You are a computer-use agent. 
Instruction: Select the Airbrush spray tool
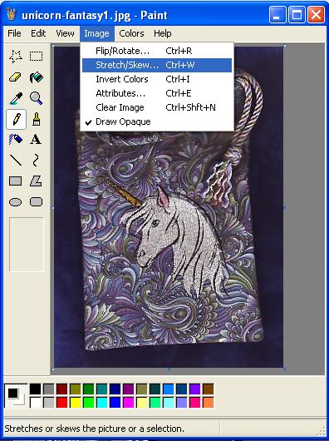click(16, 140)
